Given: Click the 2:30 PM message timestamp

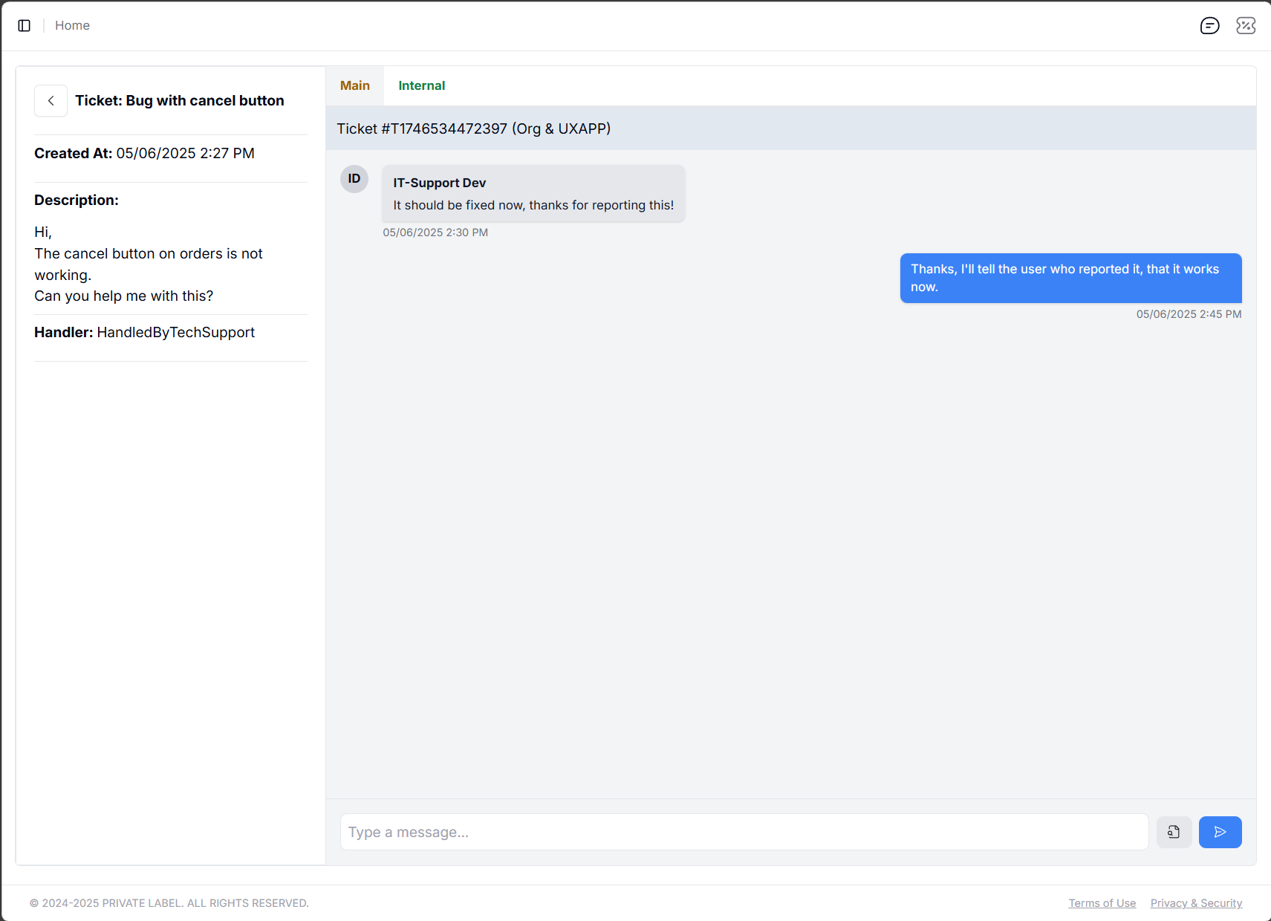Looking at the screenshot, I should pyautogui.click(x=435, y=232).
